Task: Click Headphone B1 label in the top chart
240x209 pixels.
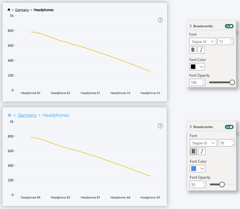Action: click(90, 93)
